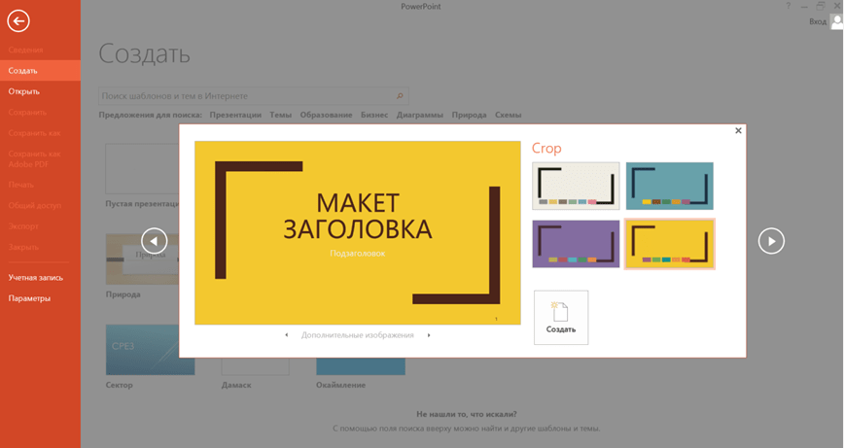Click the Презентации suggested search link
The width and height of the screenshot is (844, 448).
coord(235,115)
